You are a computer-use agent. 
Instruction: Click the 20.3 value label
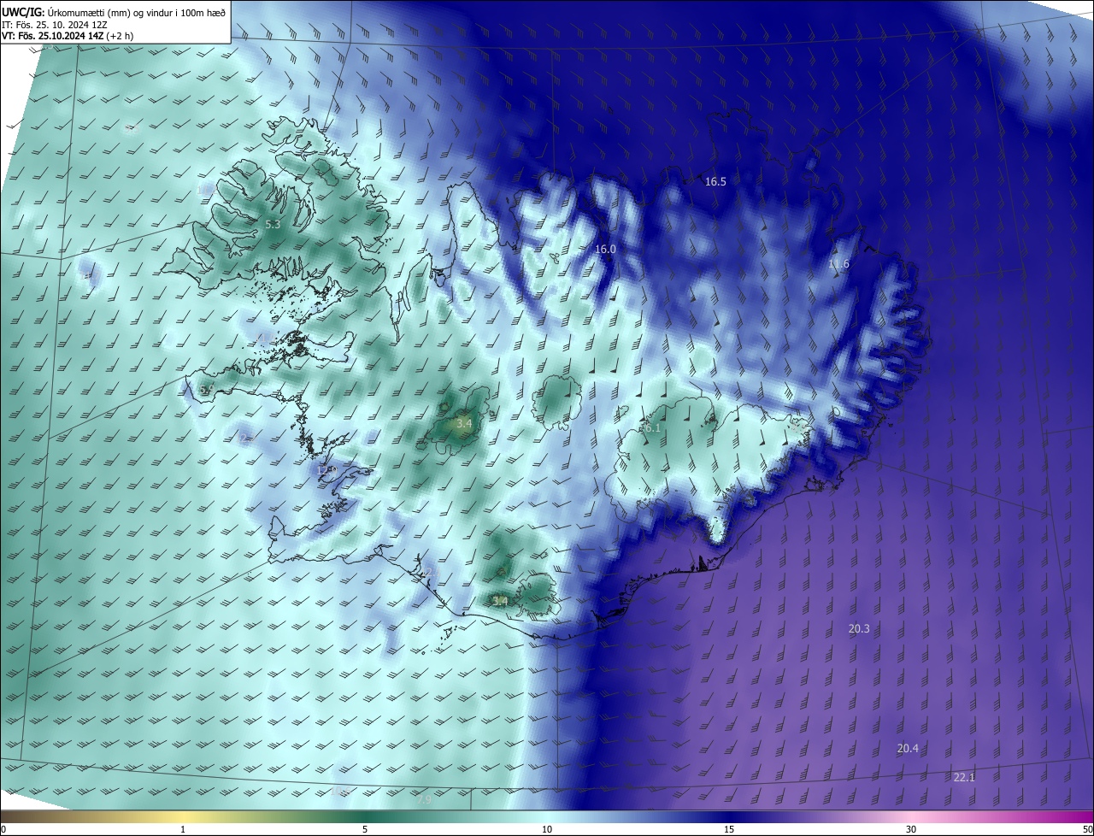[x=859, y=628]
